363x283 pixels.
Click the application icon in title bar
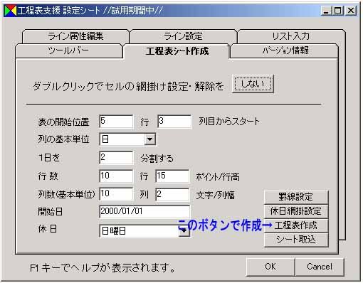point(11,11)
